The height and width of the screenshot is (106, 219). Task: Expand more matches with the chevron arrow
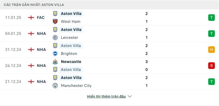pyautogui.click(x=130, y=96)
